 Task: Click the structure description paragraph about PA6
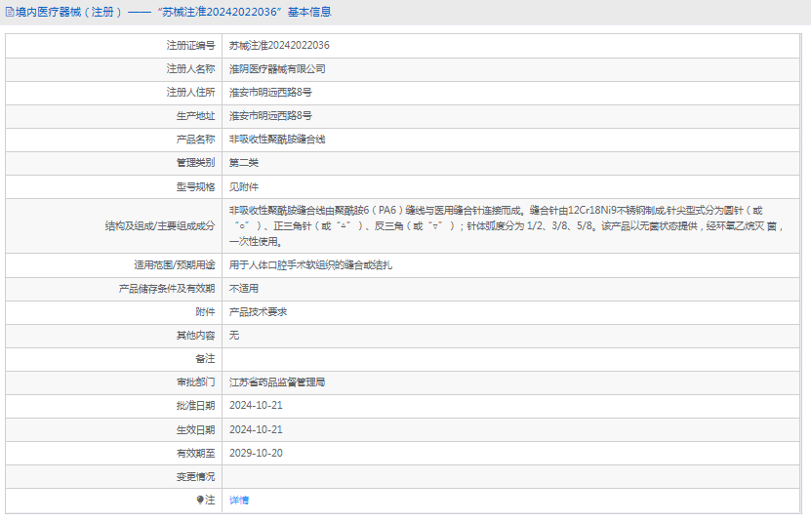507,226
